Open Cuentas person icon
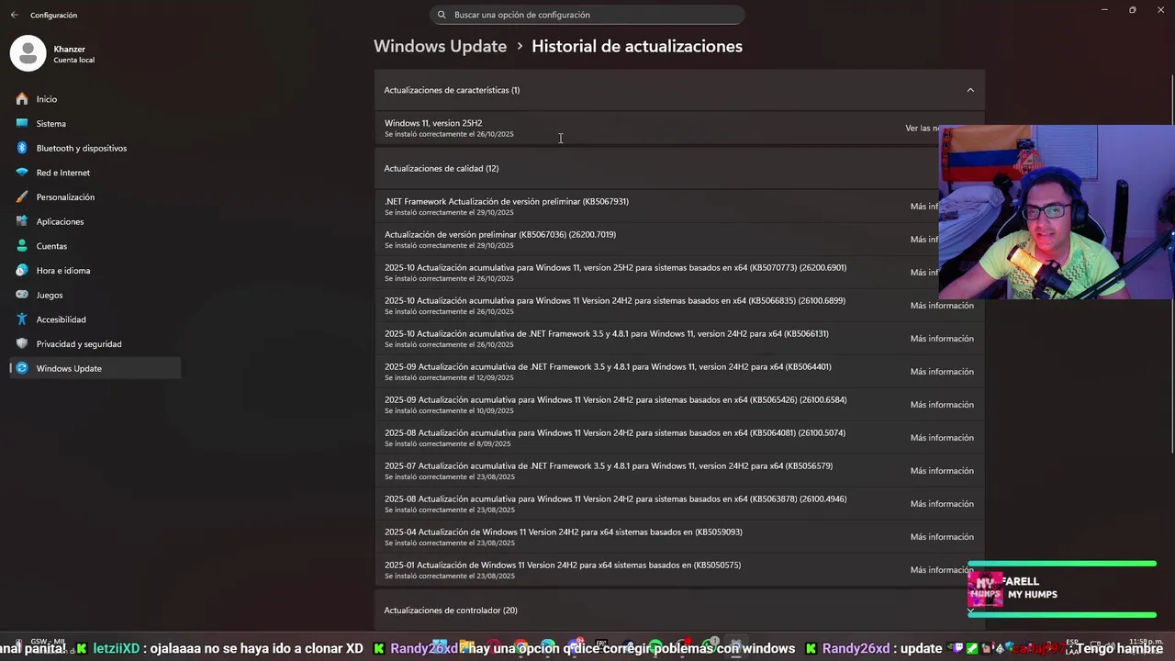Screen dimensions: 1175x661 (x=22, y=246)
